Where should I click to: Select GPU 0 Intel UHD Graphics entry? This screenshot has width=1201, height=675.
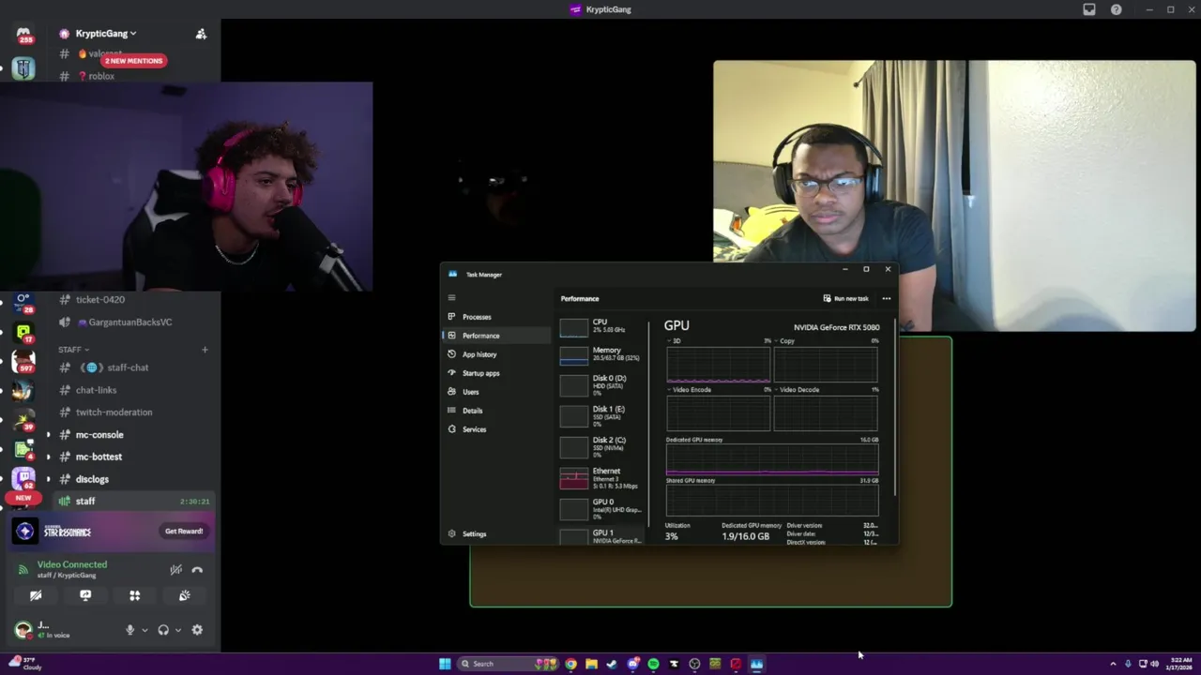pos(600,509)
